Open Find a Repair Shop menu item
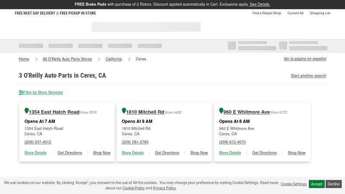 (x=267, y=13)
